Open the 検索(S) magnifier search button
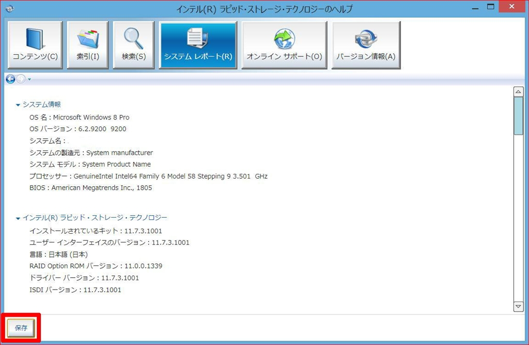 coord(134,46)
